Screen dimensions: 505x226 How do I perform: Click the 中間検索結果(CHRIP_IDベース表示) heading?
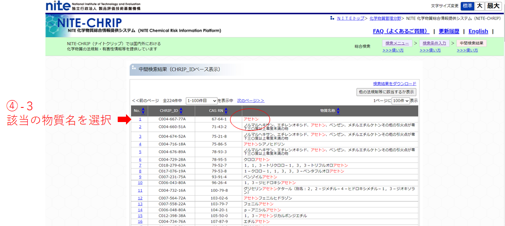(179, 69)
